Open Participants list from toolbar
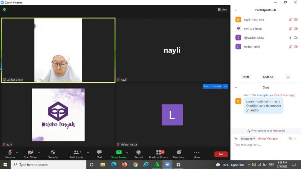 pyautogui.click(x=76, y=153)
